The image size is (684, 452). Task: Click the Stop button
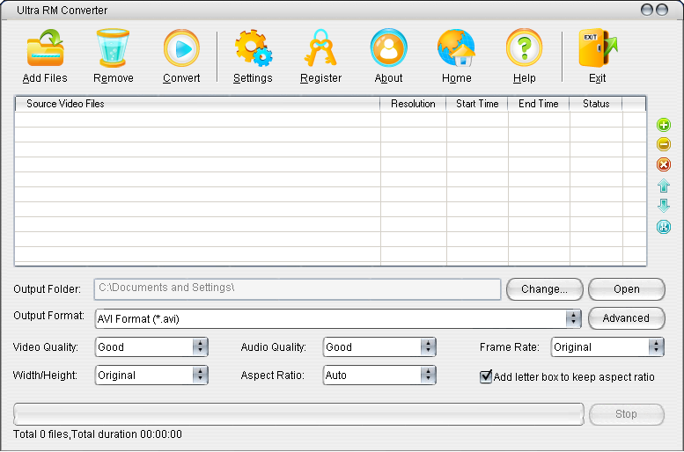pyautogui.click(x=627, y=414)
